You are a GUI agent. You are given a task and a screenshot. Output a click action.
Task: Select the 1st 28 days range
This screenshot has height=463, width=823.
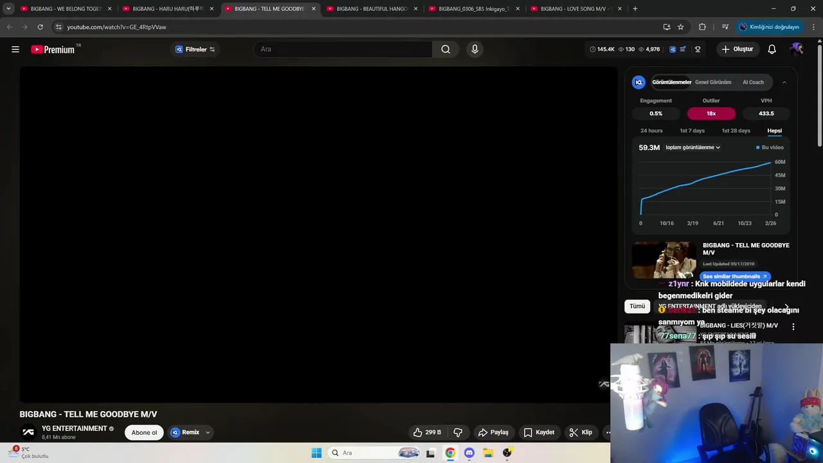736,131
